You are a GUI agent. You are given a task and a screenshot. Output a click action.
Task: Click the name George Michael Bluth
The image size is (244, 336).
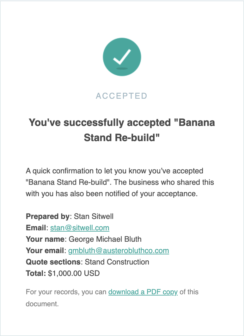tap(105, 239)
